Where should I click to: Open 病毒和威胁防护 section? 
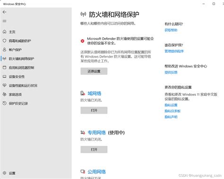pyautogui.click(x=20, y=41)
